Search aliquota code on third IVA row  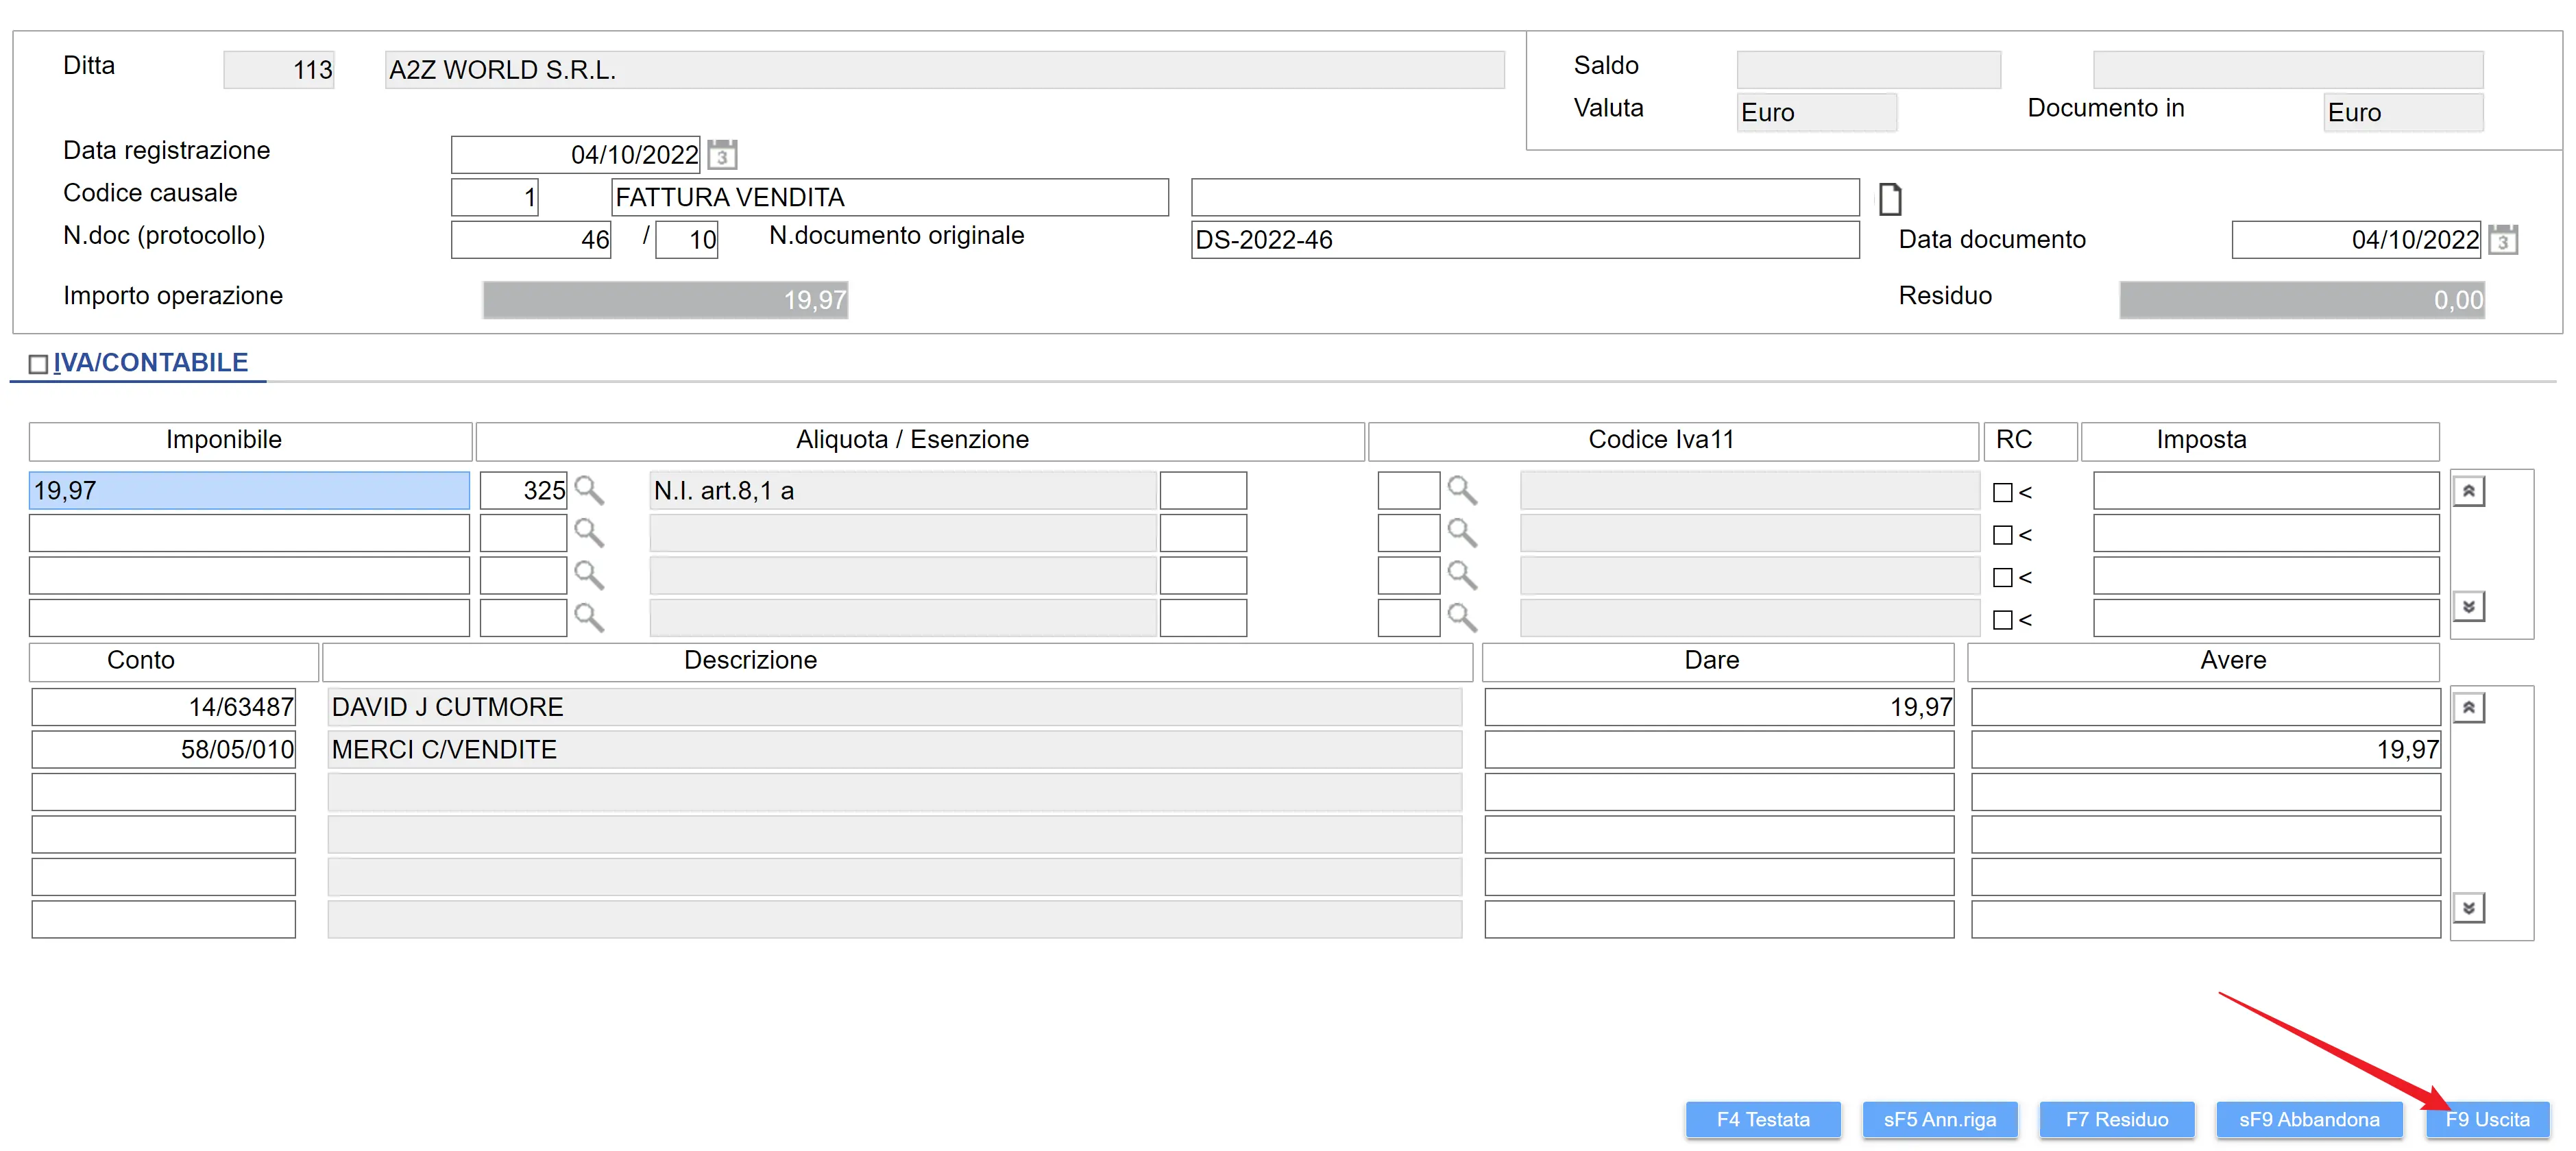(589, 575)
